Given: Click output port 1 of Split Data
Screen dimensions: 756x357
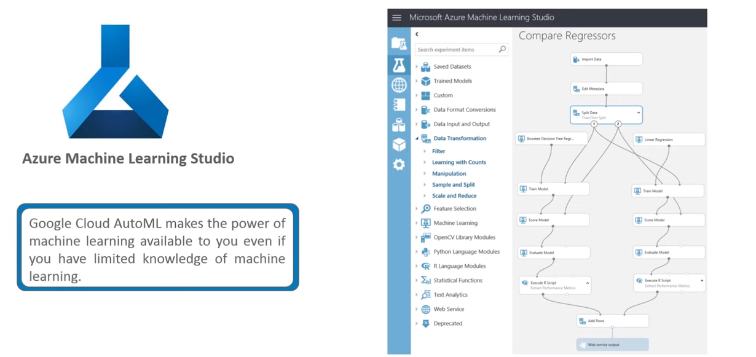Looking at the screenshot, I should [x=594, y=124].
